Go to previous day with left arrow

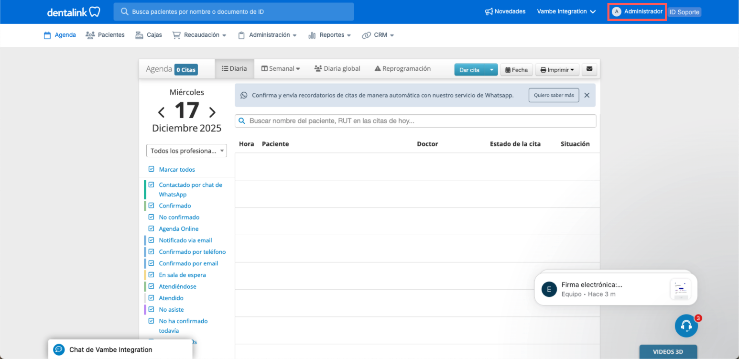[x=161, y=112]
